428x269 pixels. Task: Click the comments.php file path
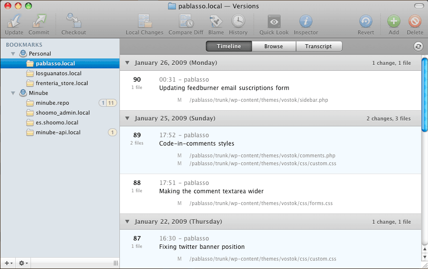point(262,156)
